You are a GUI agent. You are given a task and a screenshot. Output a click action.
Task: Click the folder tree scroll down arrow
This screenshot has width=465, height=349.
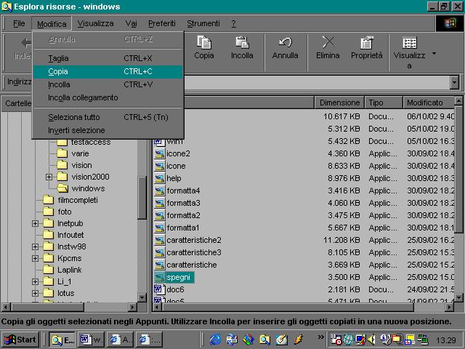(x=142, y=297)
